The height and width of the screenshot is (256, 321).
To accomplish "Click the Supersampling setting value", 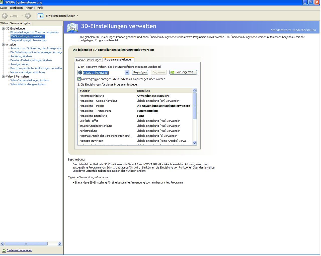I will 147,111.
